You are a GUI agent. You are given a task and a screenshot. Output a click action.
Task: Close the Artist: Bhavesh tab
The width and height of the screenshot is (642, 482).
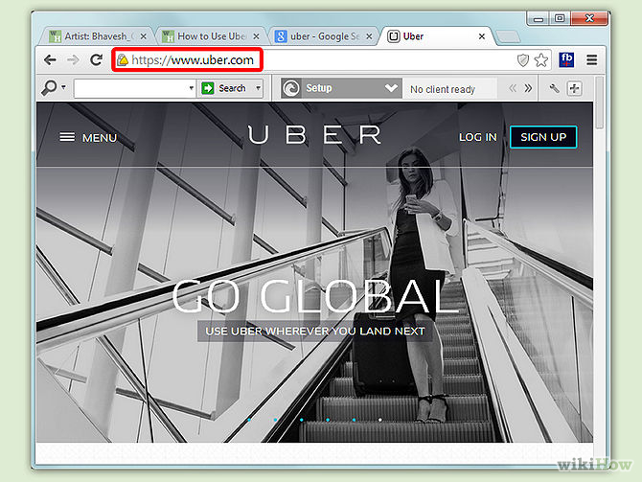pos(144,36)
